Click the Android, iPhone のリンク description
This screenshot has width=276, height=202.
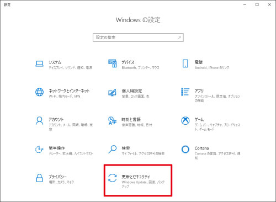(x=212, y=68)
